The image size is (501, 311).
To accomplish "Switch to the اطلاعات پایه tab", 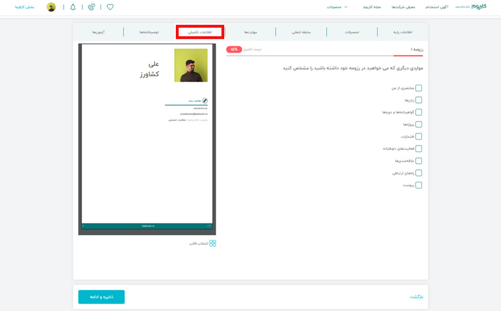I will (x=403, y=32).
